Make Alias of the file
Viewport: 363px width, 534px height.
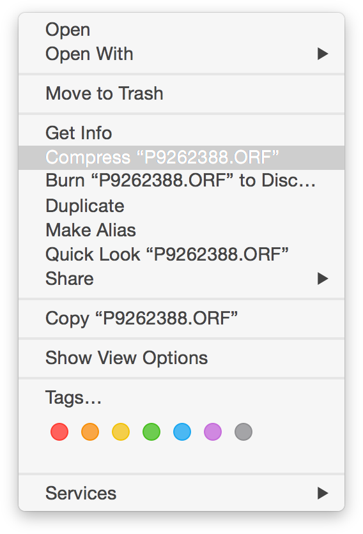[181, 230]
